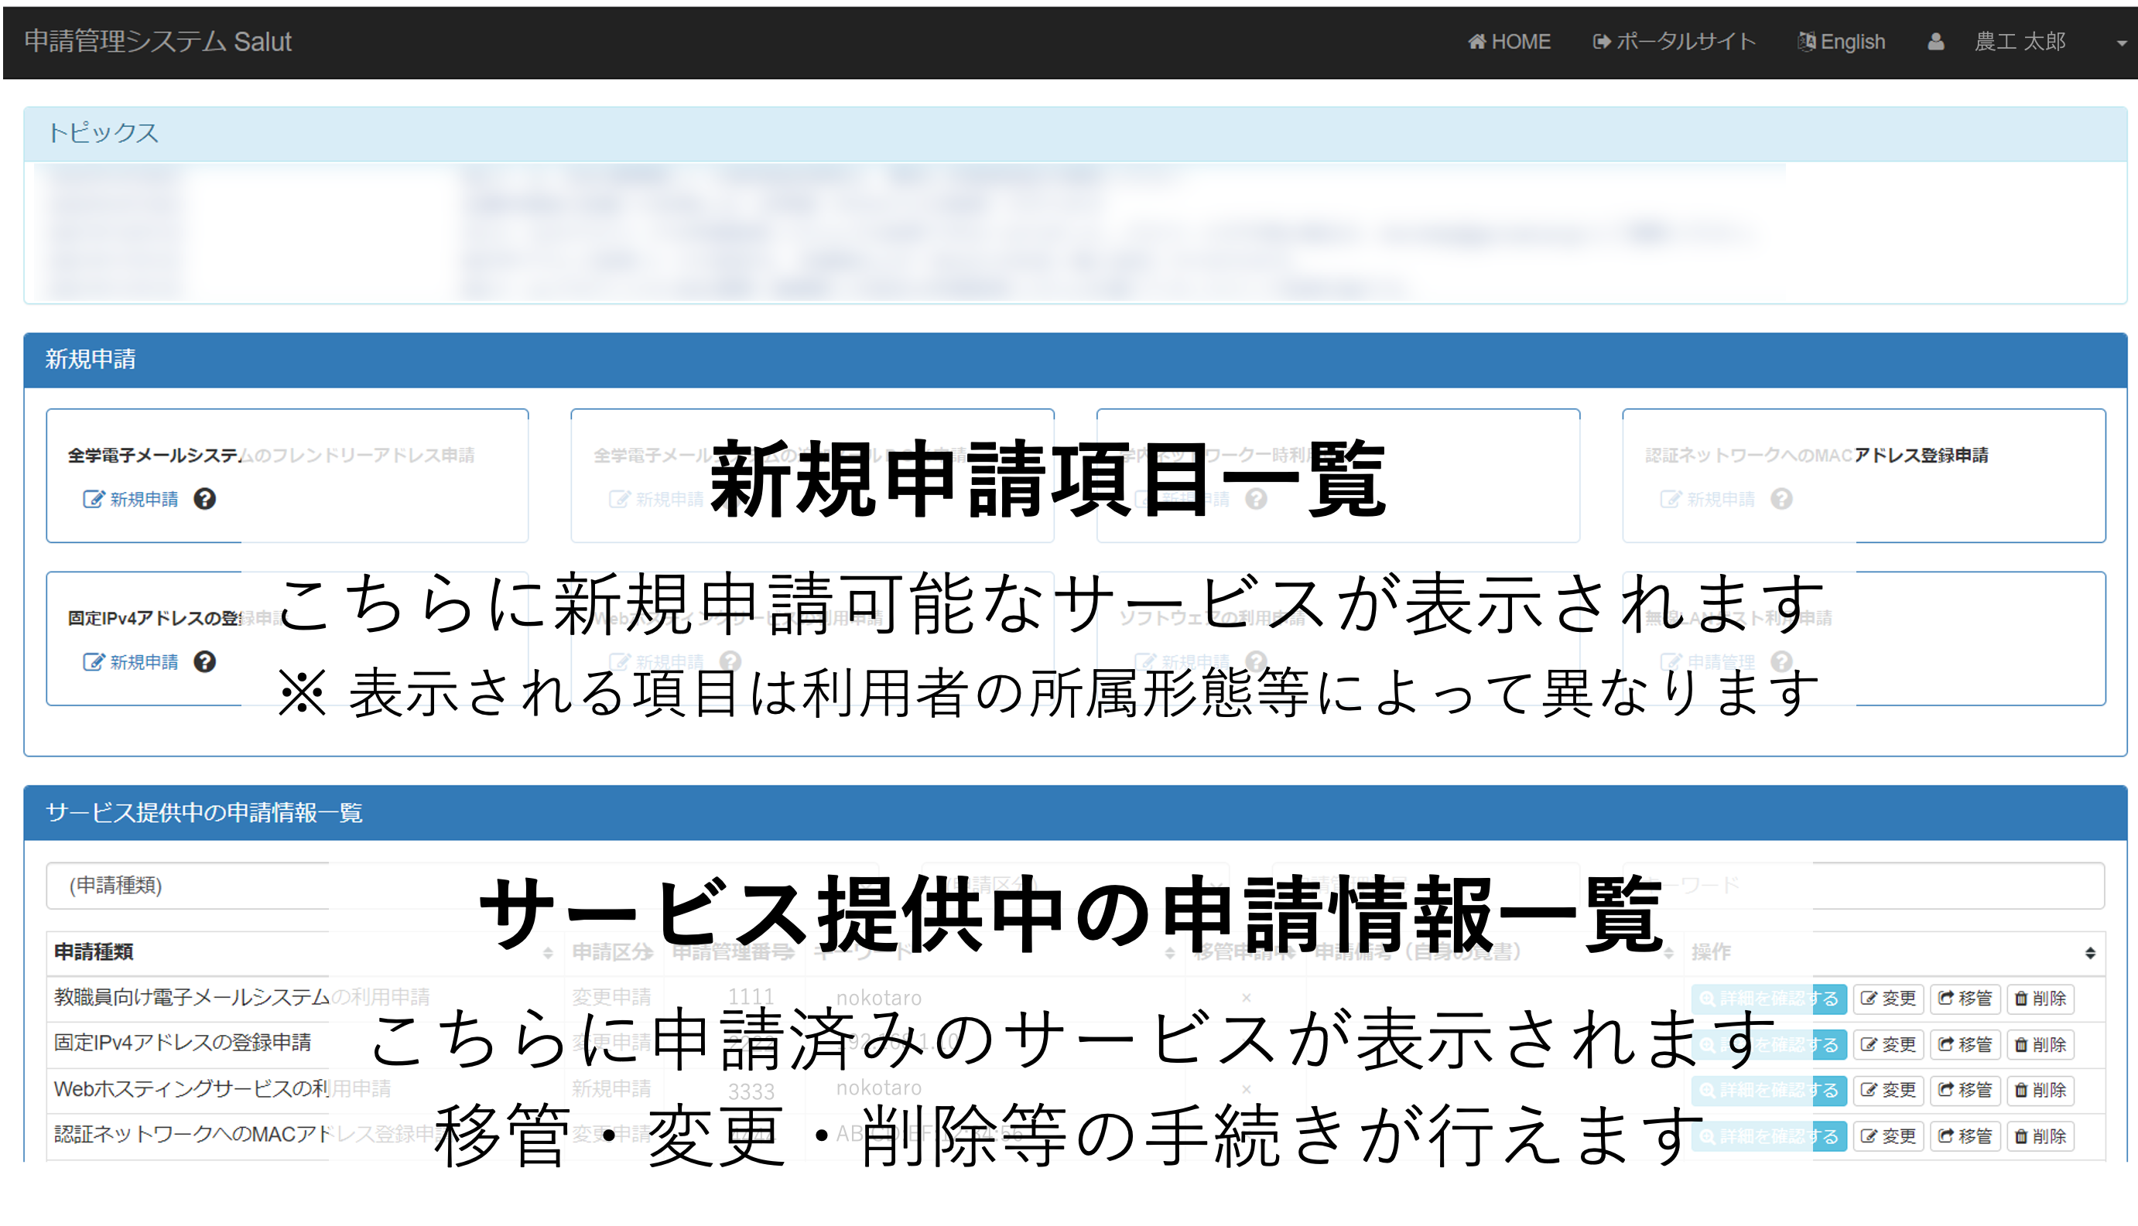The height and width of the screenshot is (1226, 2138).
Task: Click 移管 for Webホスティングサービス row
Action: [1965, 1091]
